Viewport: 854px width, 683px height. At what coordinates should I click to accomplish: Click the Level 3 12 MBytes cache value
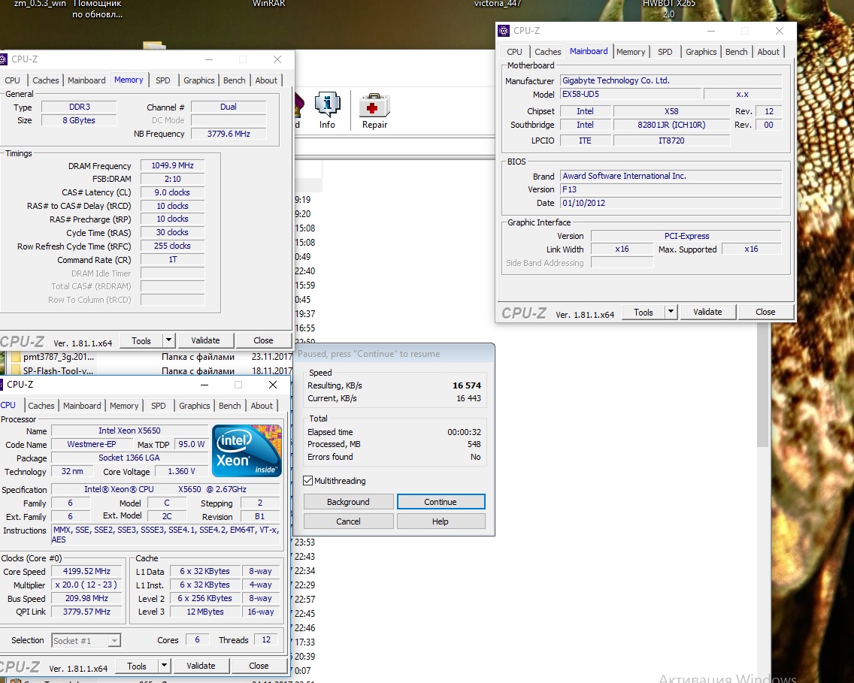pos(204,612)
